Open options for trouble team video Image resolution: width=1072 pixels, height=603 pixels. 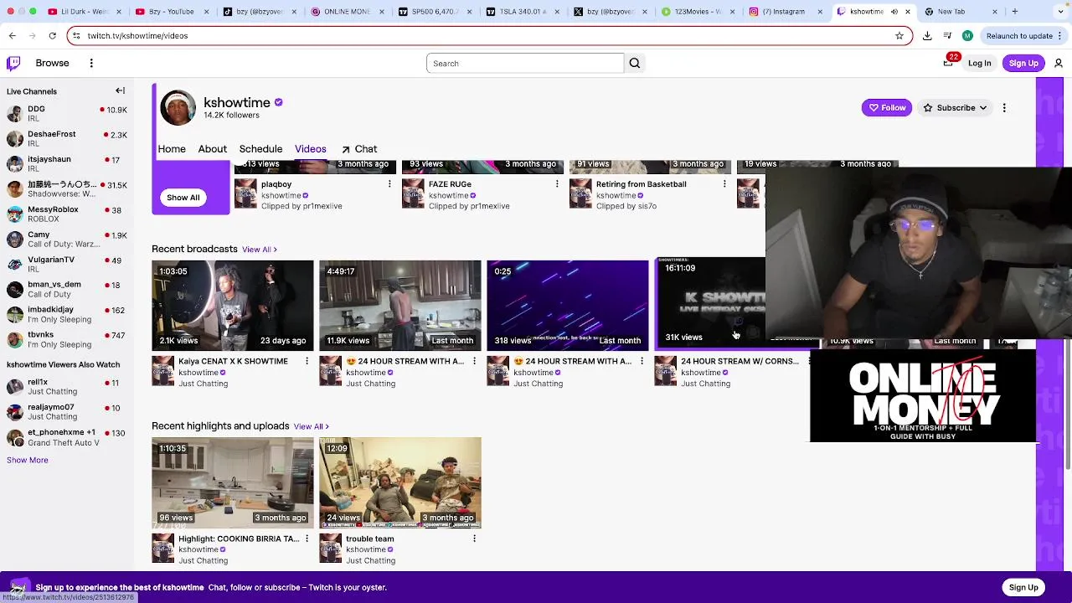474,539
